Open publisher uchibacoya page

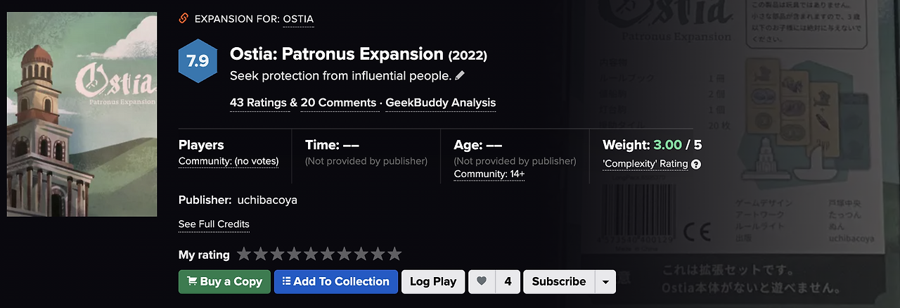(267, 200)
